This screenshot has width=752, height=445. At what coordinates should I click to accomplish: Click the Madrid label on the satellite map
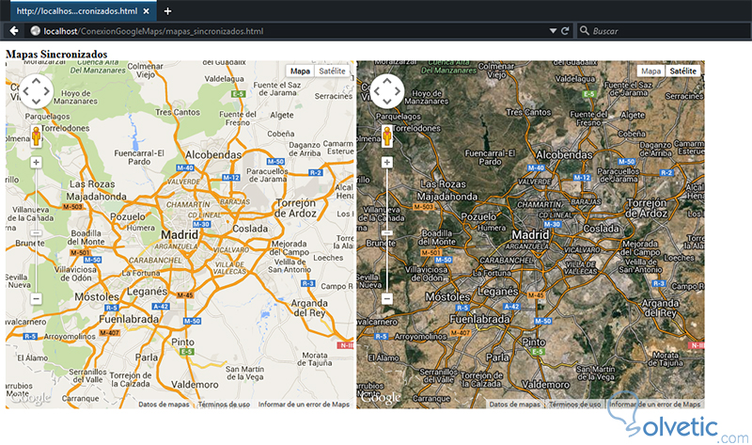coord(530,235)
